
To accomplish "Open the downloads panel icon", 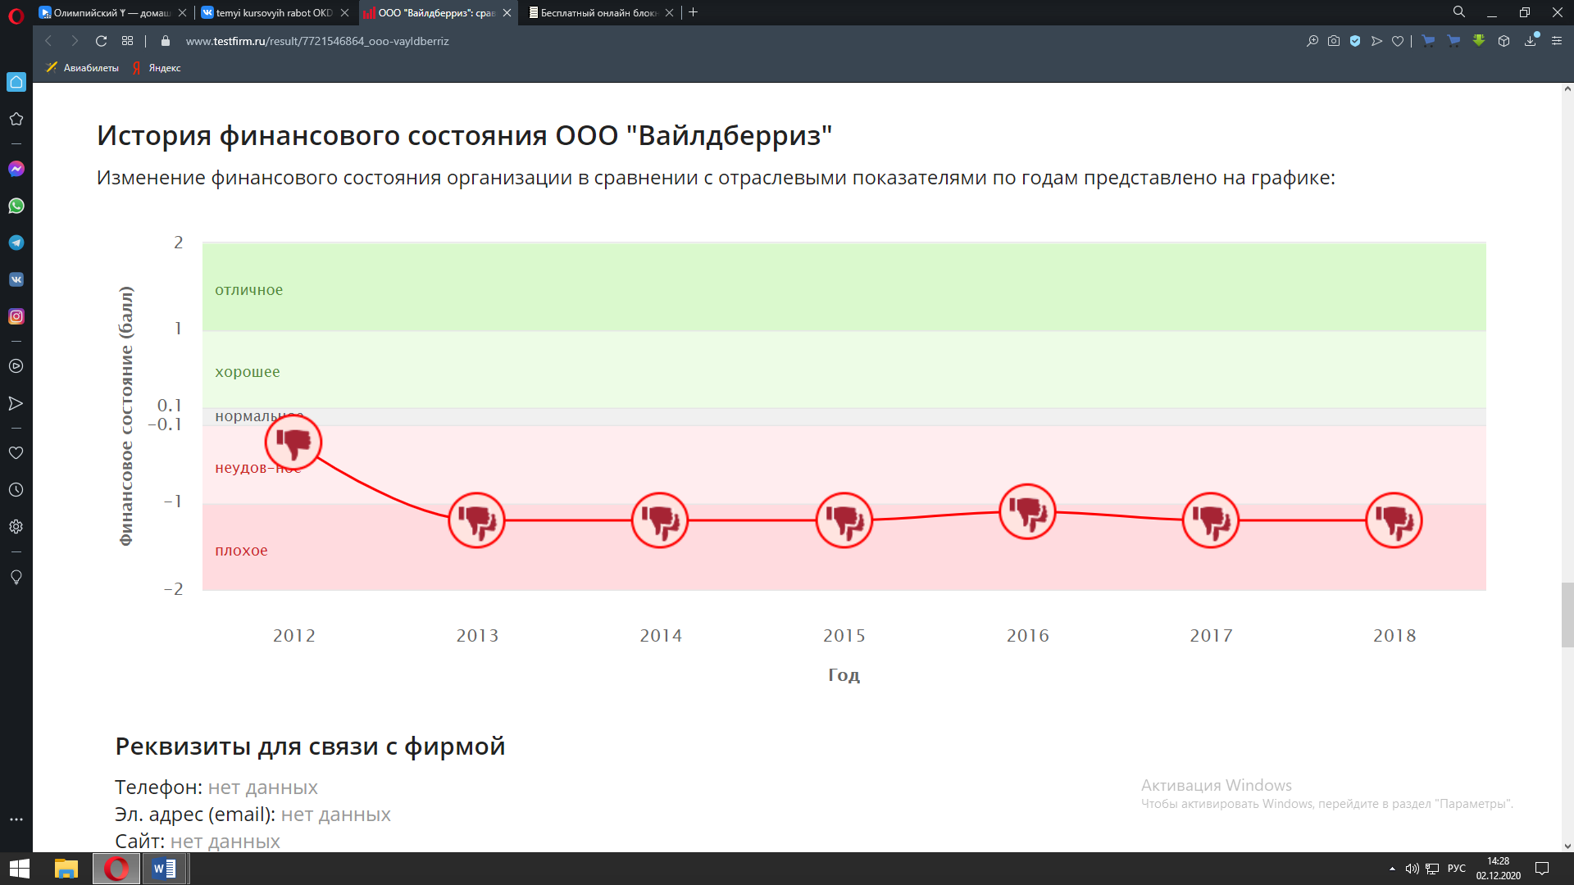I will [x=1531, y=41].
